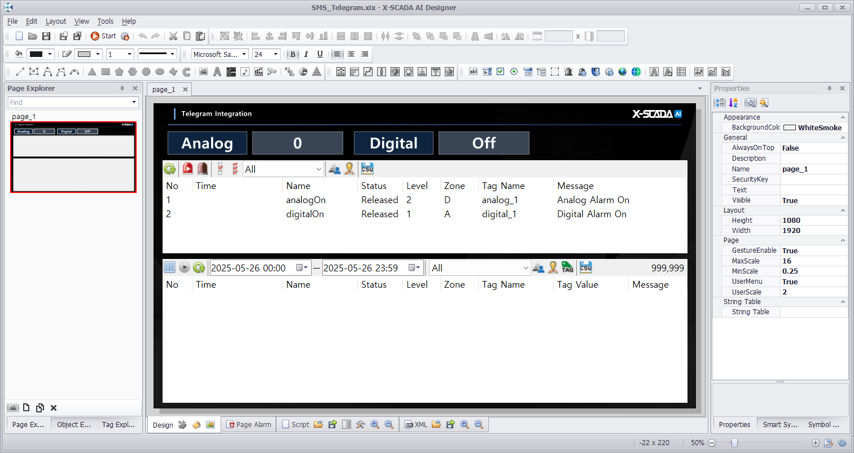
Task: Open the font size 24 dropdown
Action: point(275,54)
